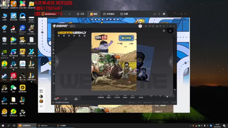Image resolution: width=228 pixels, height=128 pixels.
Task: Open feedback chat icon in 直播伴侣
Action: pyautogui.click(x=153, y=26)
